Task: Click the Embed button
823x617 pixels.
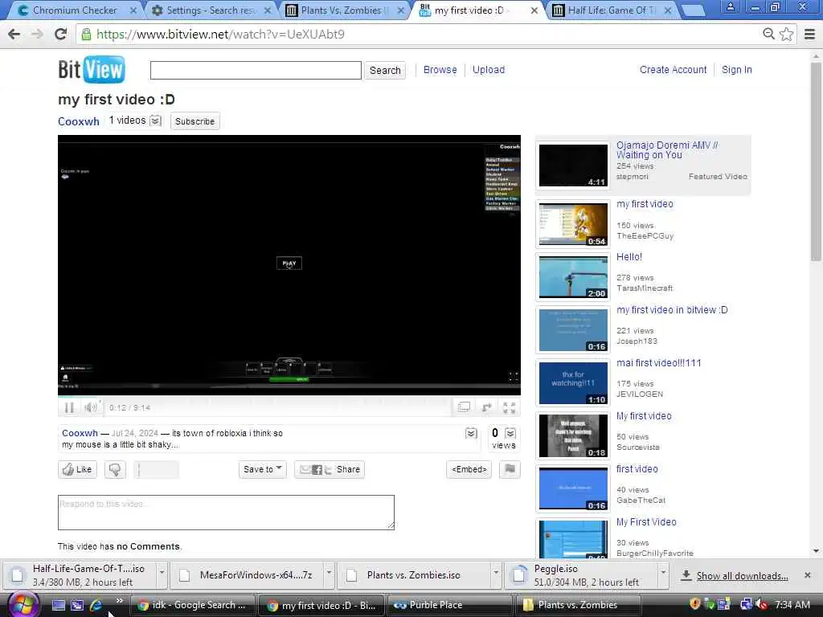Action: (x=469, y=469)
